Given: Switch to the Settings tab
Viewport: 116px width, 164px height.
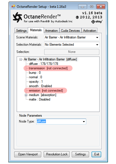Looking at the screenshot, I should click(21, 31).
